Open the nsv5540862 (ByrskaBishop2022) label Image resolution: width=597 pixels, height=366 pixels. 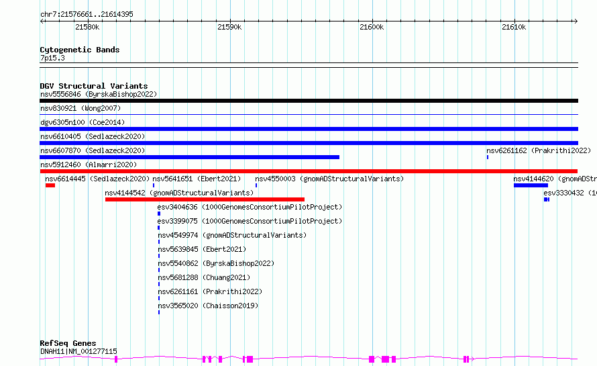pos(216,263)
